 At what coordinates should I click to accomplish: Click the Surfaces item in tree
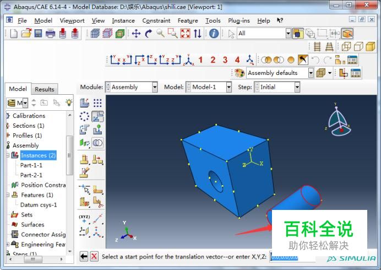(32, 224)
